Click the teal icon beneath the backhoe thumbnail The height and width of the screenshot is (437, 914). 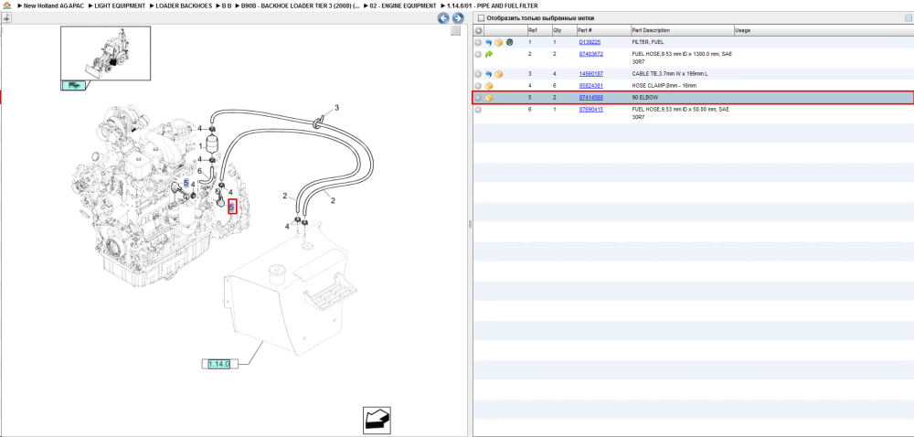[x=74, y=86]
